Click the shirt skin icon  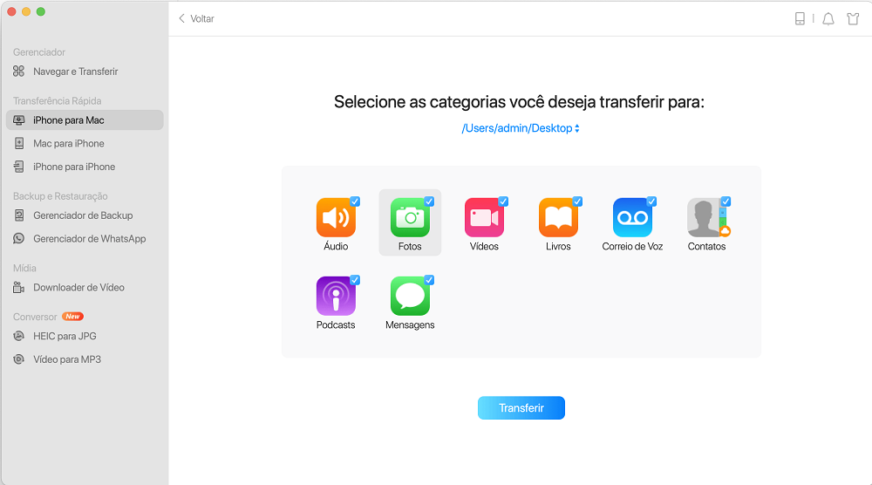[x=853, y=19]
